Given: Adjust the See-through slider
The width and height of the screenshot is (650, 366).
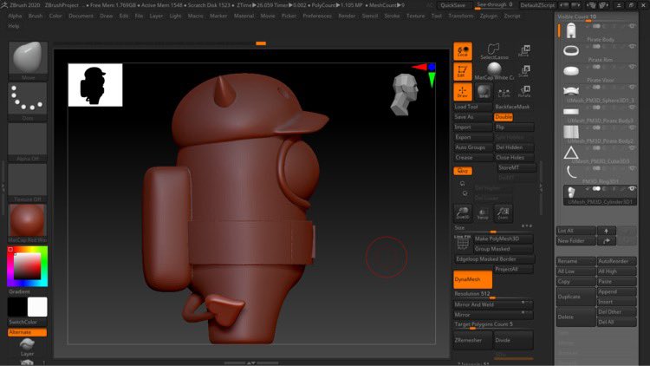Looking at the screenshot, I should tap(494, 5).
